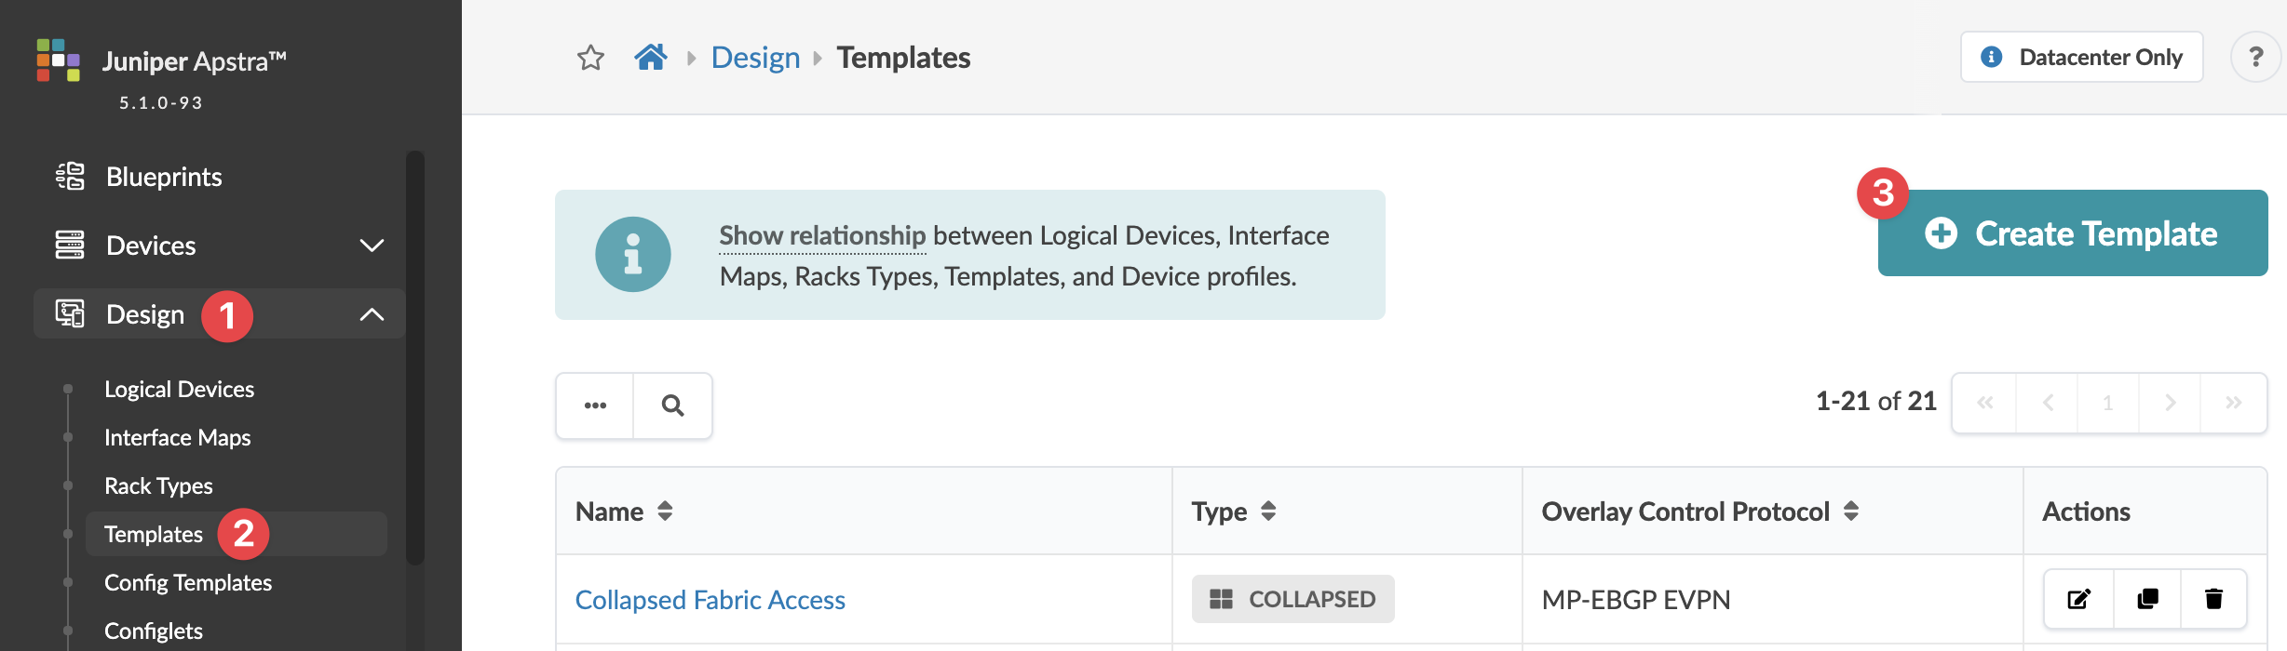
Task: Click the Datacenter Only button
Action: point(2081,58)
